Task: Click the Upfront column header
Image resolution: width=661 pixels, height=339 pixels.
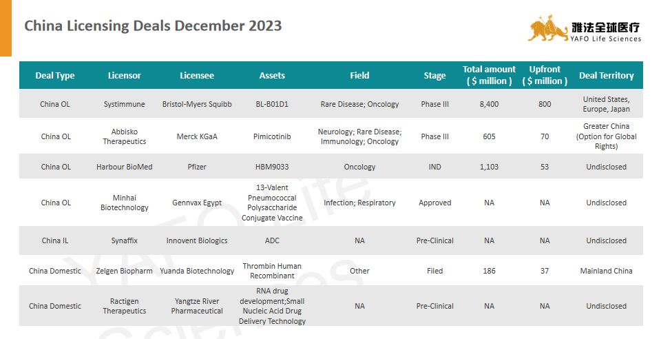Action: click(x=545, y=75)
